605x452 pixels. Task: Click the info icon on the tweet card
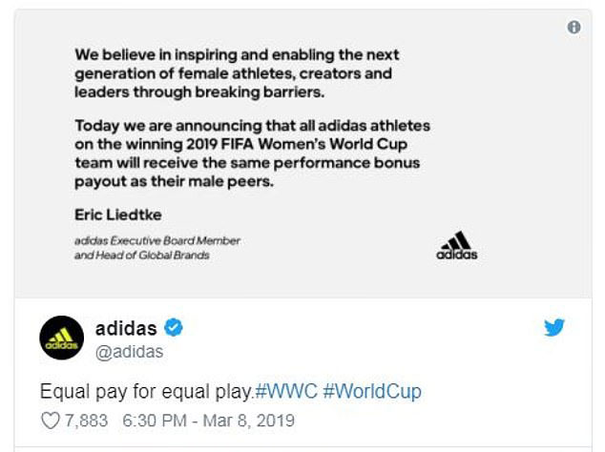[574, 28]
